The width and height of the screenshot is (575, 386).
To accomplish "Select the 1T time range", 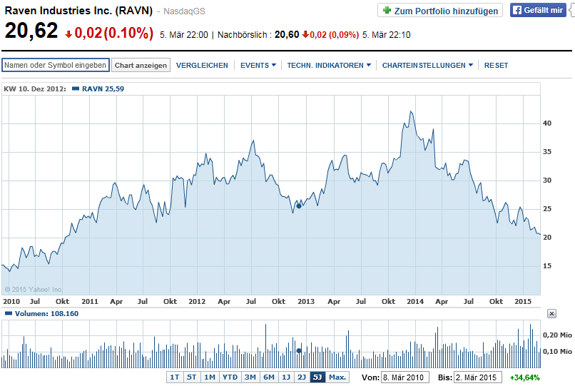I will tap(175, 377).
